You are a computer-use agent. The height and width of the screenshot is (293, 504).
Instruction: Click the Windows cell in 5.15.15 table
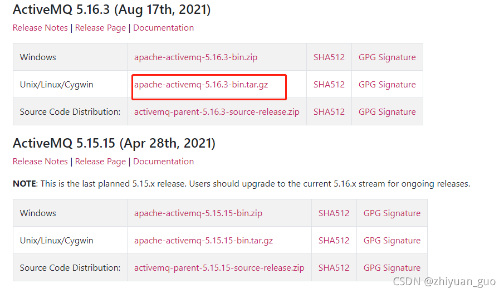[x=70, y=213]
